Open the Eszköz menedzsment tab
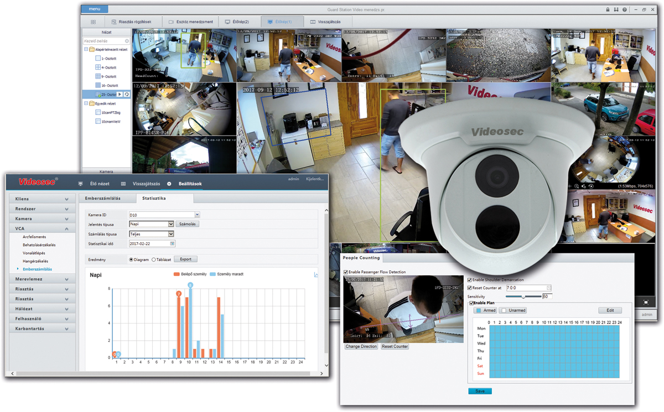664x412 pixels. [190, 22]
